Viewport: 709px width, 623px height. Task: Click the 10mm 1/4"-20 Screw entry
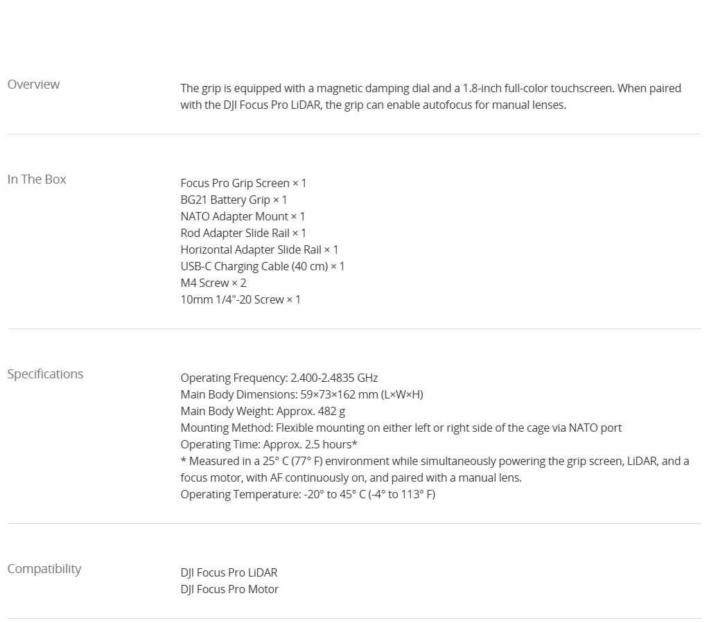click(240, 299)
